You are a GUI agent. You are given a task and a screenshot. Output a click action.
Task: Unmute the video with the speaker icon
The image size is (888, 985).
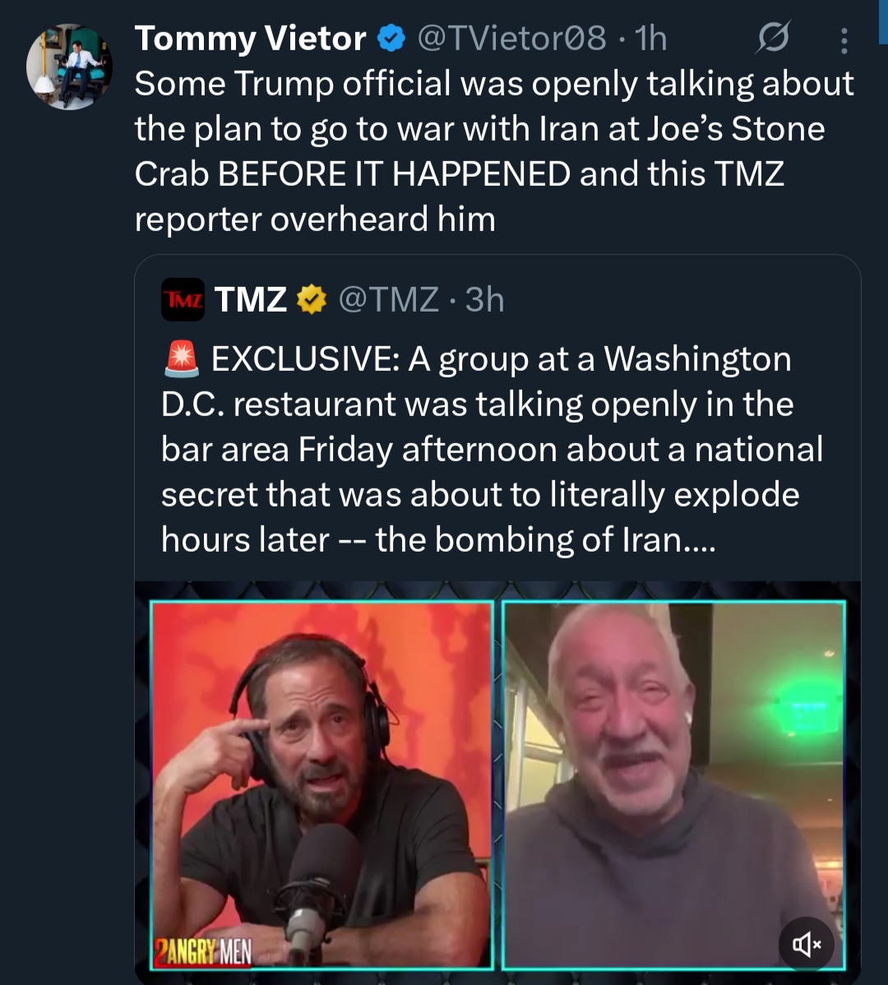point(806,945)
